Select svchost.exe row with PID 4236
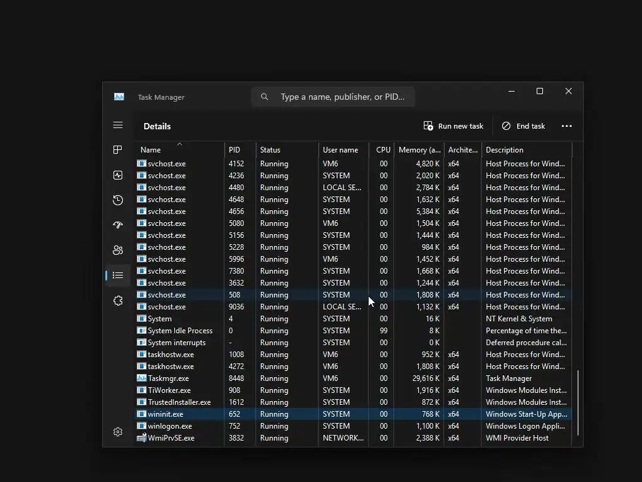 pos(353,176)
